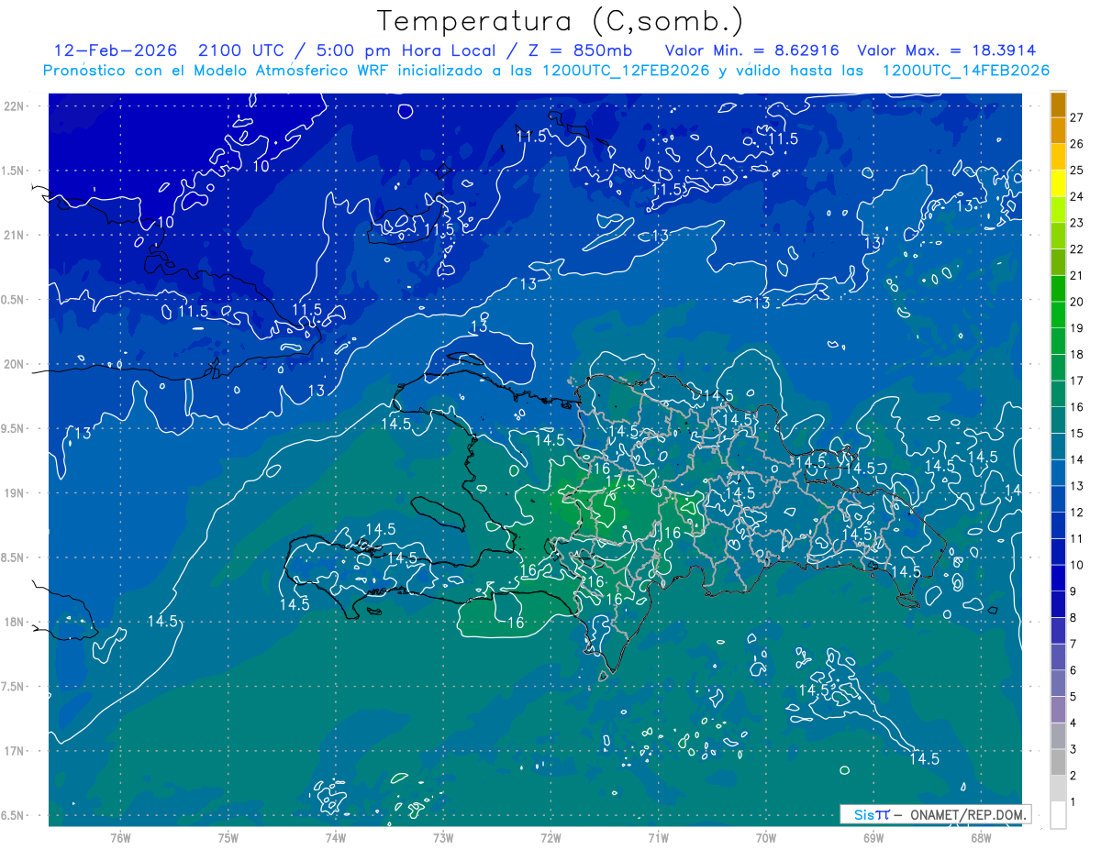Click the colorbar label "27"
Viewport: 1101px width, 850px height.
(x=1077, y=117)
